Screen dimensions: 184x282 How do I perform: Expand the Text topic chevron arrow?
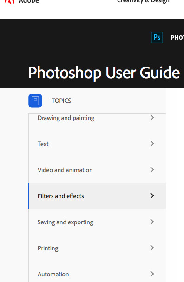[152, 144]
